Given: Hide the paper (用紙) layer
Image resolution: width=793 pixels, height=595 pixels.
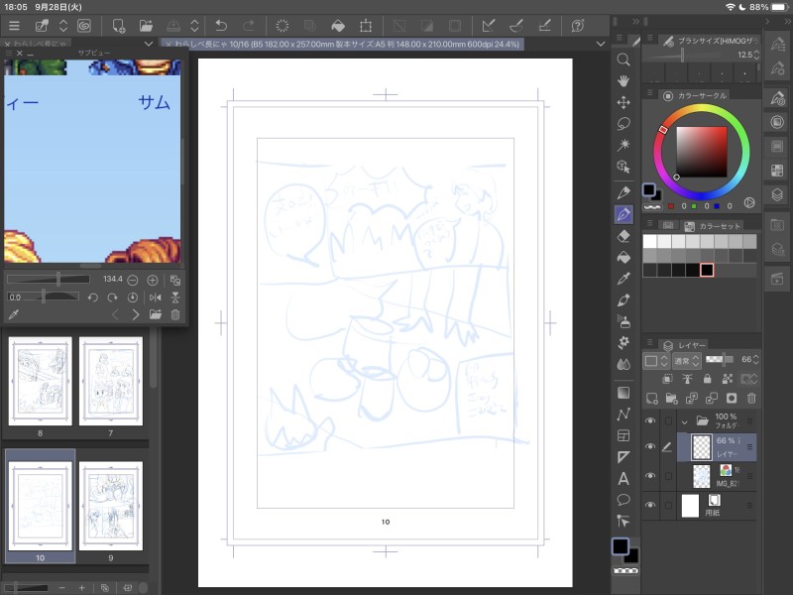Looking at the screenshot, I should point(650,506).
